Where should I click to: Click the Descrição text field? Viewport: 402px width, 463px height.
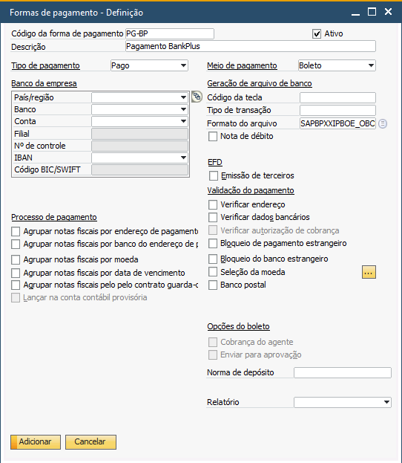click(x=251, y=46)
